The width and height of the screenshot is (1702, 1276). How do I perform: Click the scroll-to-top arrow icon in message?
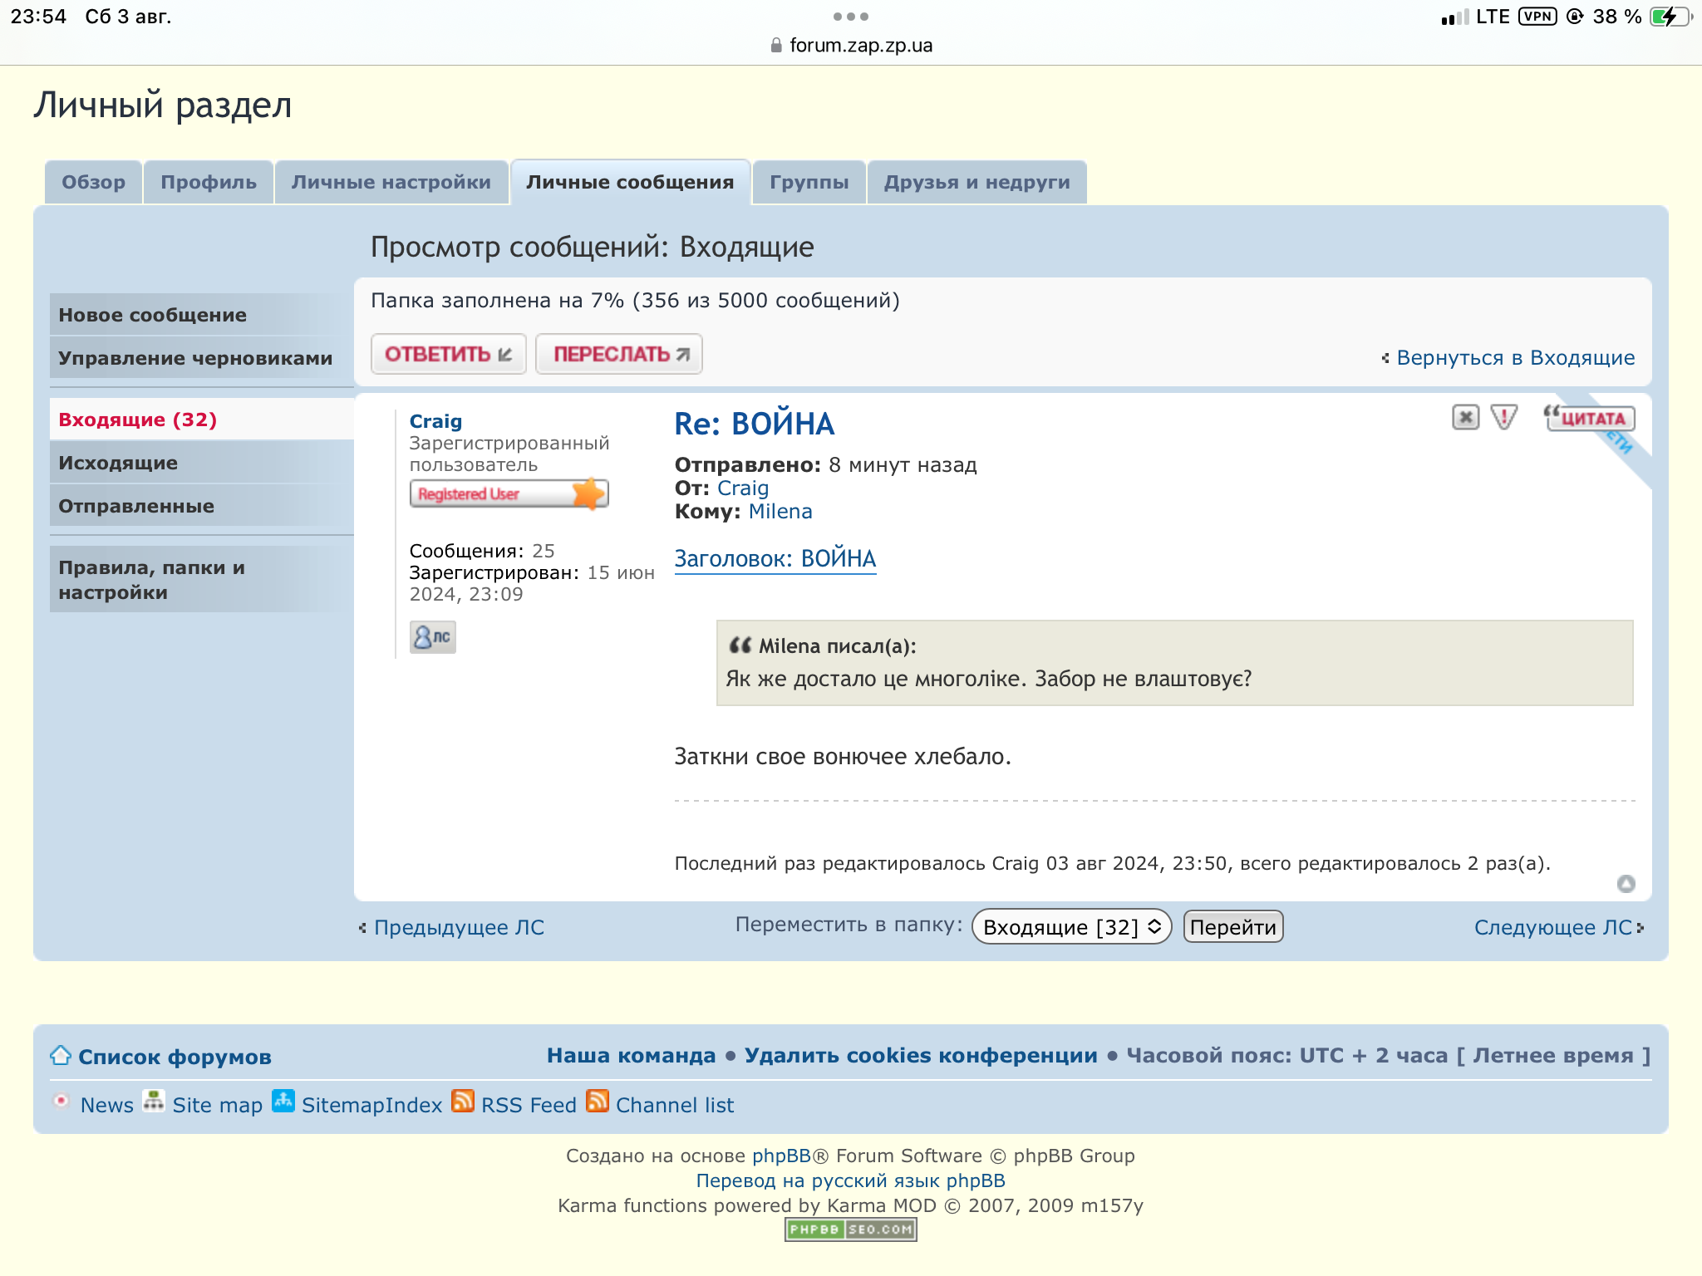[1626, 884]
